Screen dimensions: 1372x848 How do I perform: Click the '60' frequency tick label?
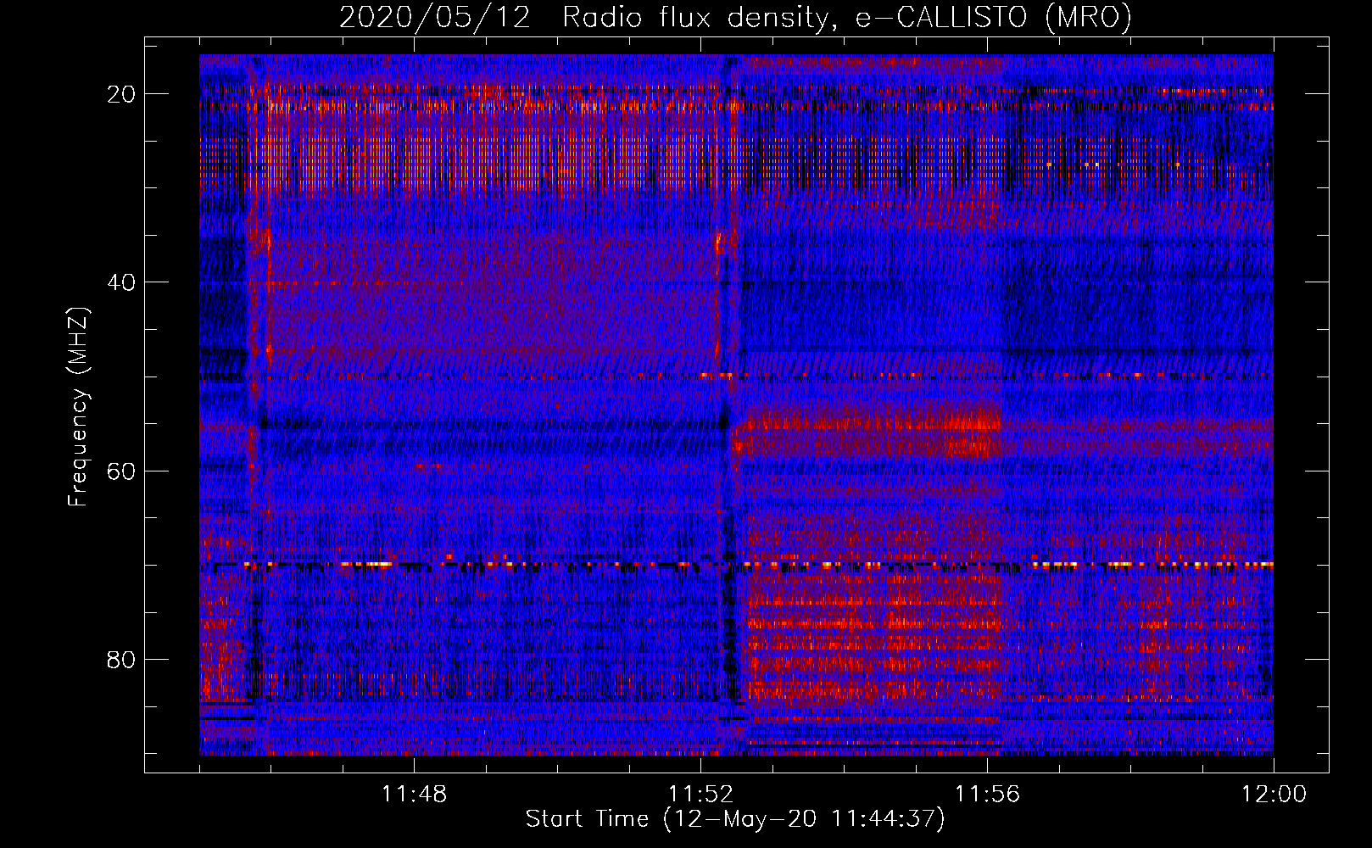(x=121, y=471)
